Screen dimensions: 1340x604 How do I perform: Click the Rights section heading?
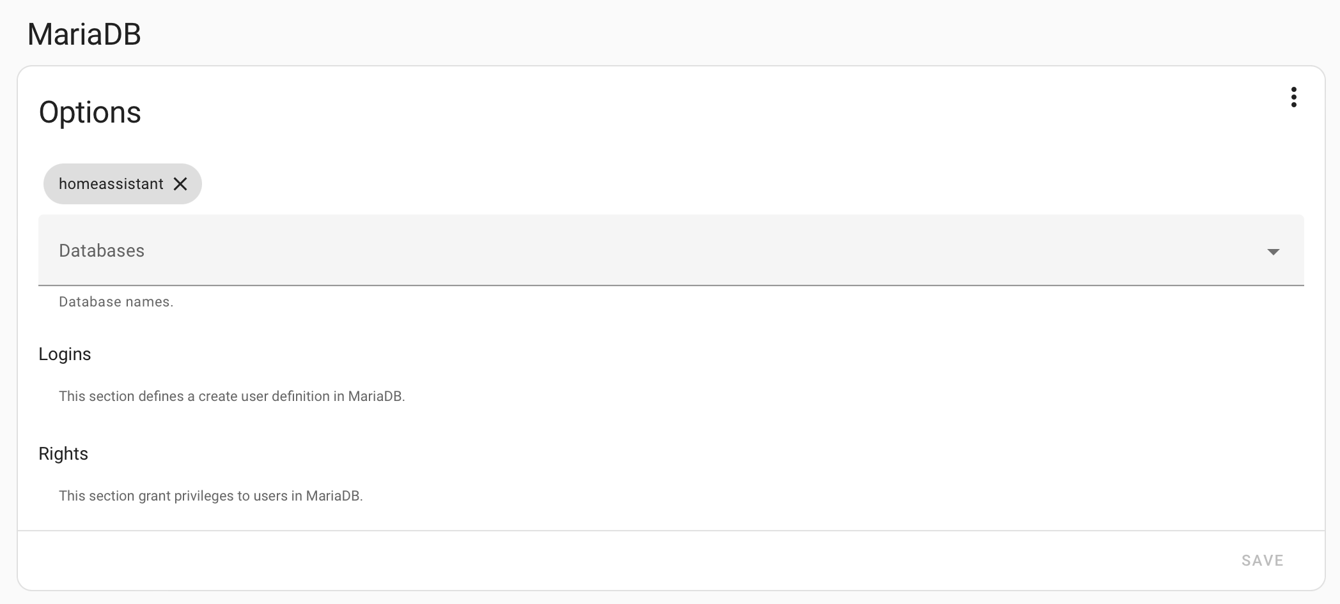point(63,454)
